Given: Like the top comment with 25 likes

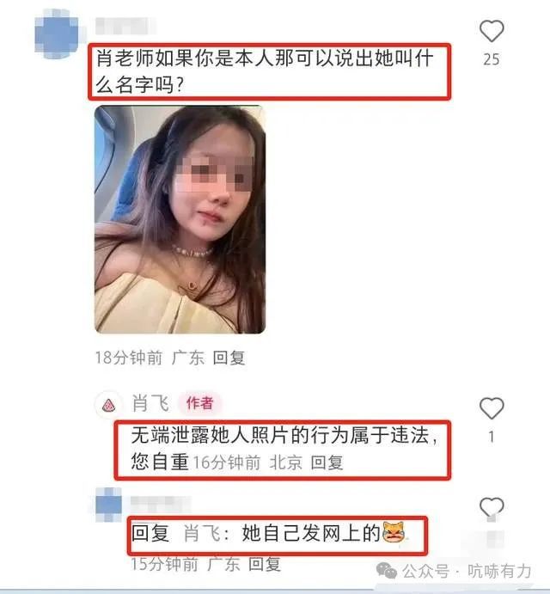Looking at the screenshot, I should (492, 31).
